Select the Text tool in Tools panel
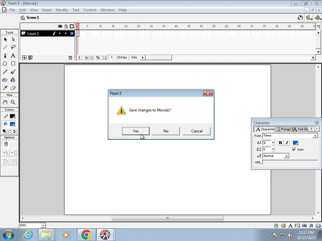 13,56
